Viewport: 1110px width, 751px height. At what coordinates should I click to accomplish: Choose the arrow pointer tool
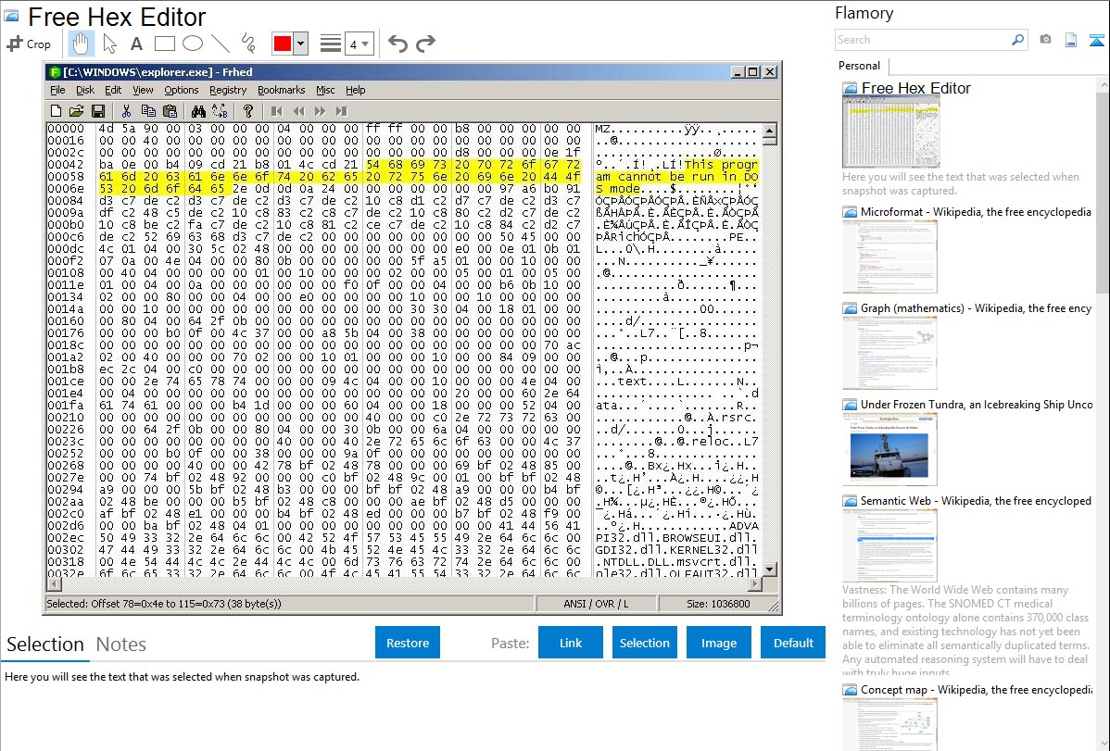point(109,44)
